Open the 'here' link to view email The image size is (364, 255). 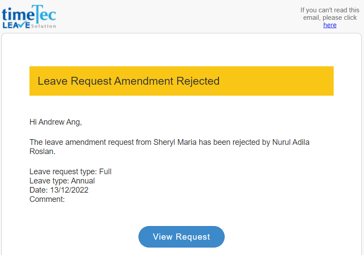click(x=330, y=25)
